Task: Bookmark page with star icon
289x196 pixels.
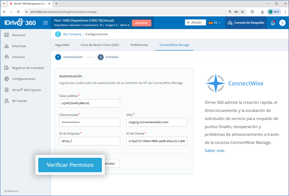Action: tap(242, 12)
